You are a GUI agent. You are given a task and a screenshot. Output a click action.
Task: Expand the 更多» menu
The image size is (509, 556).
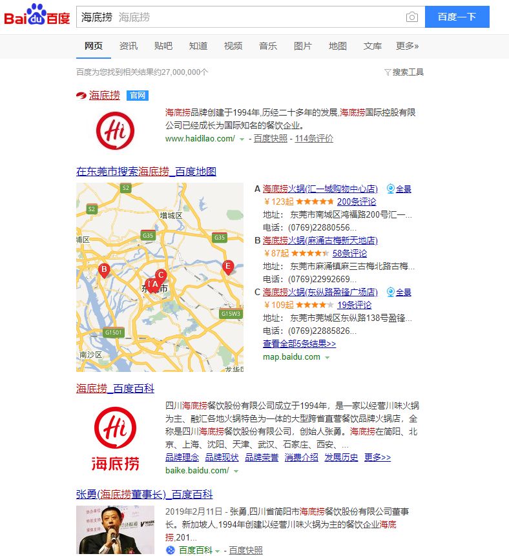point(407,46)
